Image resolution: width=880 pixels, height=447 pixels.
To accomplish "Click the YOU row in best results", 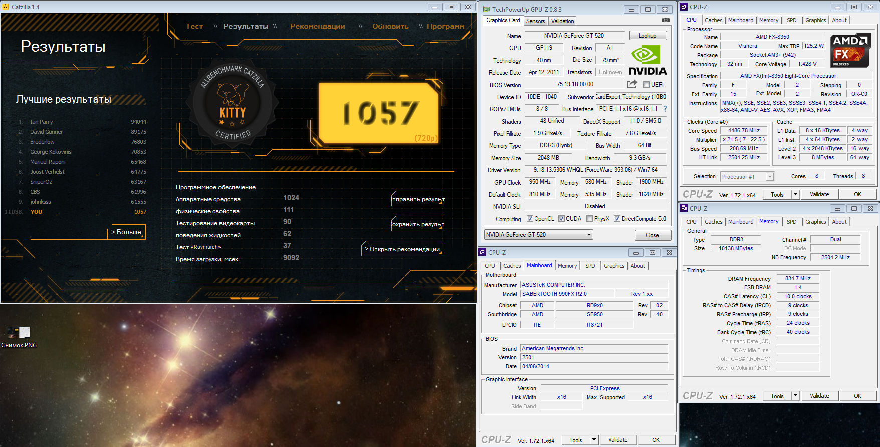I will click(x=83, y=212).
